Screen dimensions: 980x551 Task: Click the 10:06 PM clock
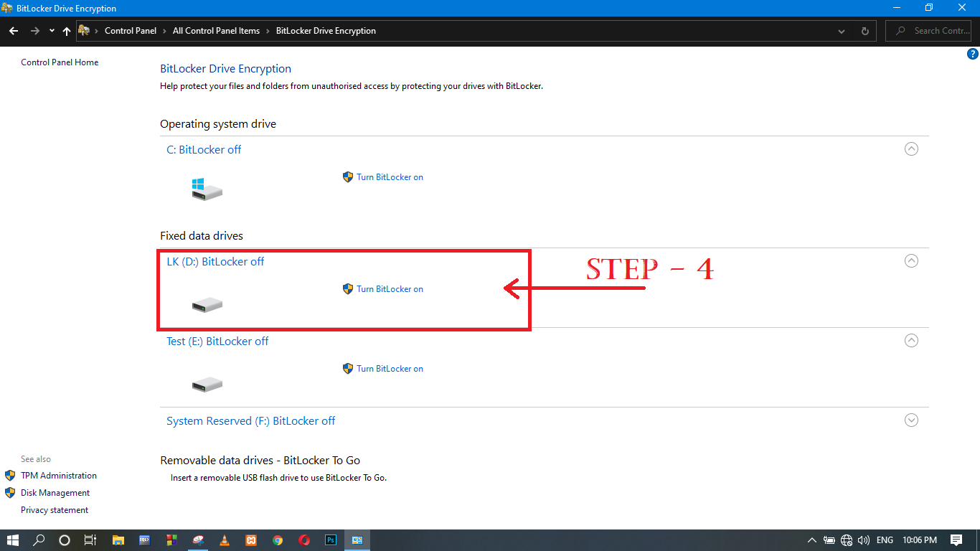click(920, 540)
